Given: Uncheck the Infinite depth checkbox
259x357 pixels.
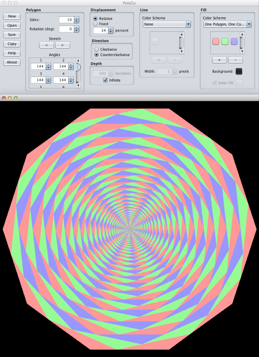Looking at the screenshot, I should tap(105, 80).
